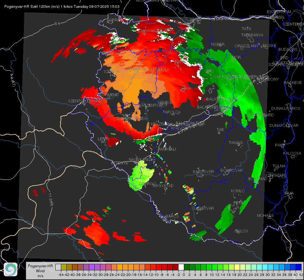The image size is (304, 280).
Task: Click the TAMASI city label
Action: (236, 142)
